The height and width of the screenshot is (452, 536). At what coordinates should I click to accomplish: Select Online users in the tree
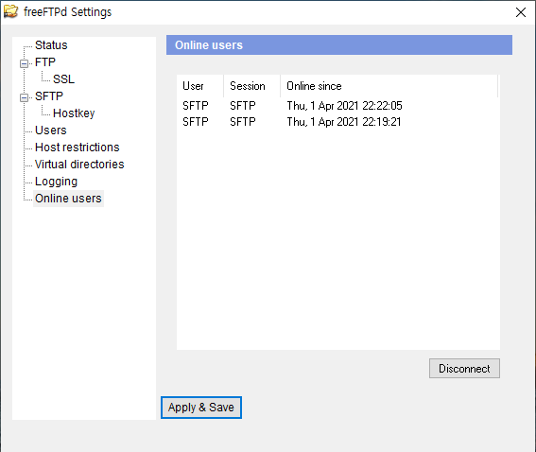[68, 199]
